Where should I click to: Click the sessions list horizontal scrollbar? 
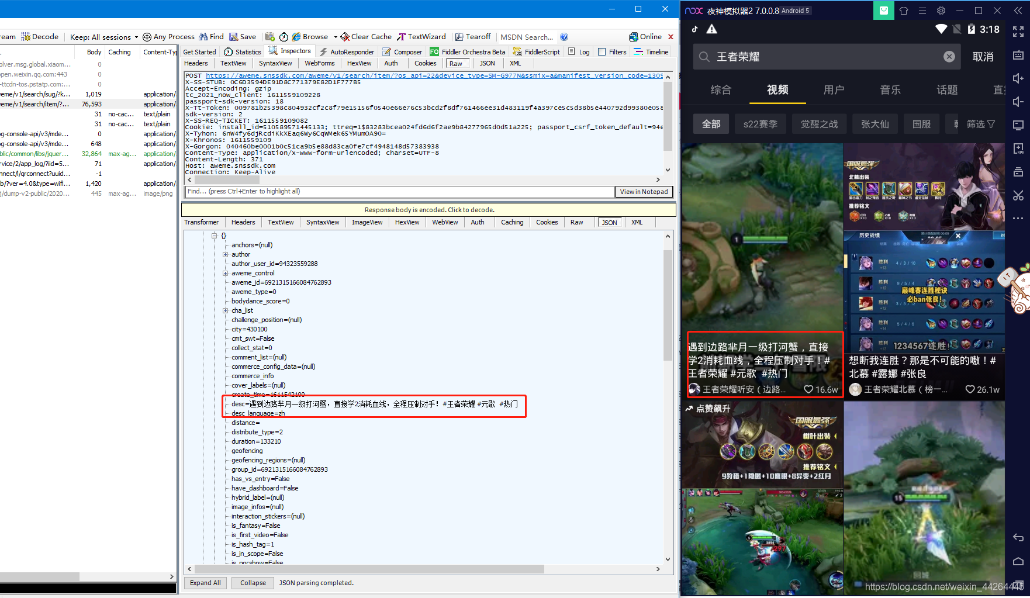40,576
